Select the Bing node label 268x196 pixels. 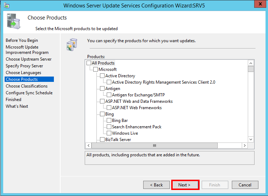click(110, 114)
